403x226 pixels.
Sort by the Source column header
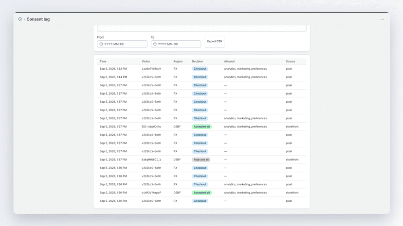coord(291,62)
